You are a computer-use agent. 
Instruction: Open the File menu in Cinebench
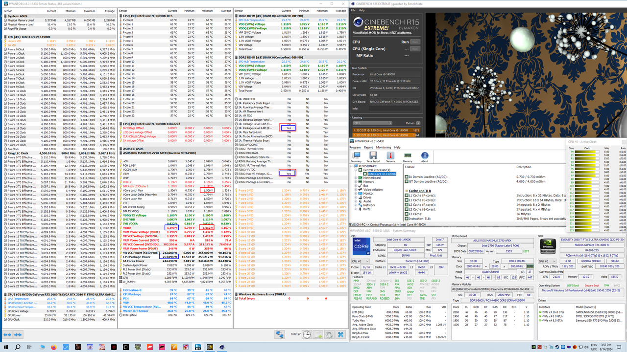354,10
